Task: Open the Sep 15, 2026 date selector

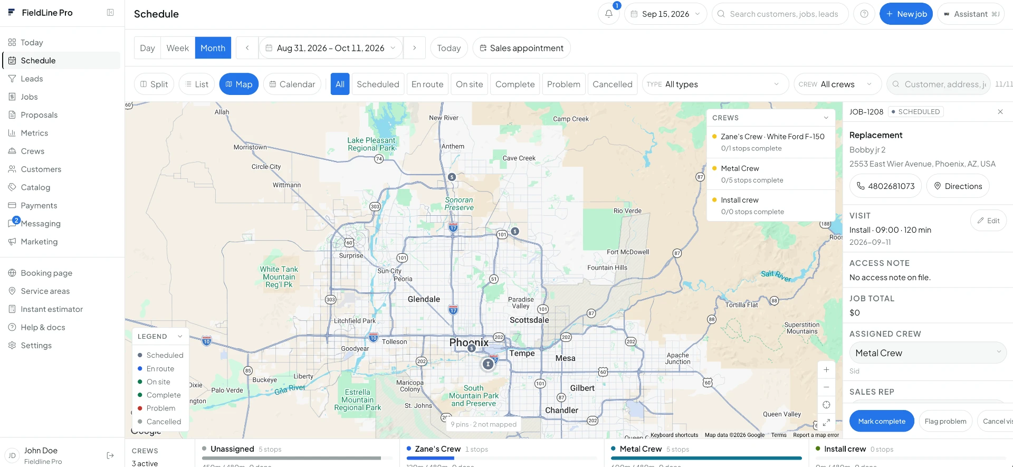Action: coord(665,14)
